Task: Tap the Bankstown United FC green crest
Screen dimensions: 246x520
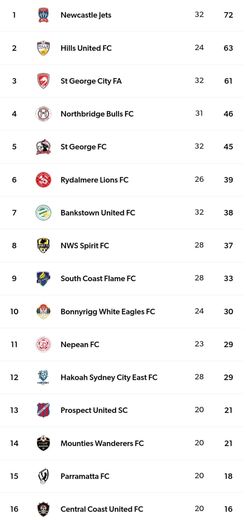Action: [43, 213]
